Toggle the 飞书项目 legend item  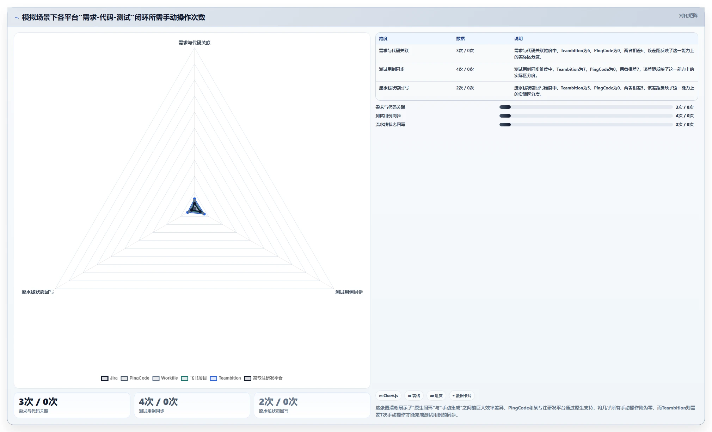(x=194, y=378)
